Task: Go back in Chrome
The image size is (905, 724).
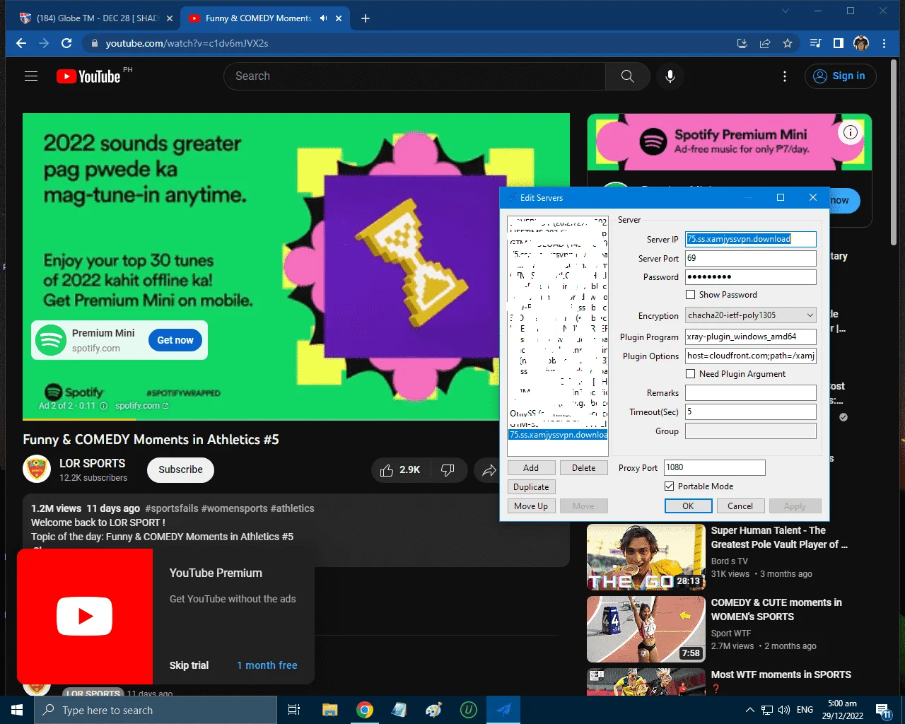Action: pyautogui.click(x=21, y=43)
